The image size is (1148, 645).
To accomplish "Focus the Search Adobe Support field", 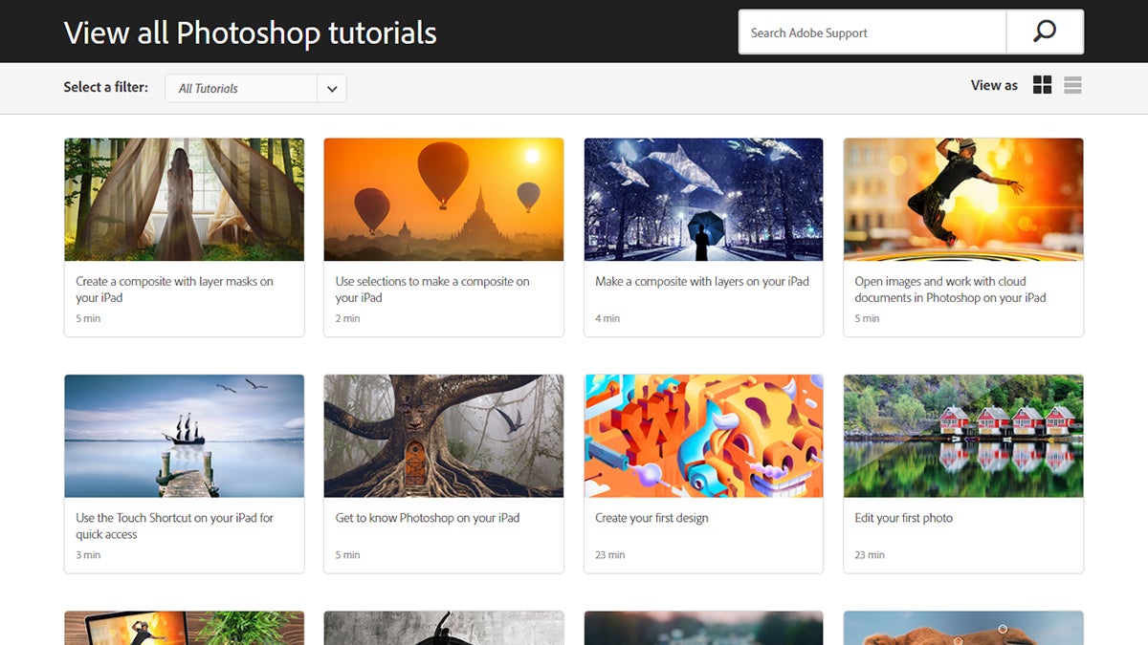I will [872, 32].
